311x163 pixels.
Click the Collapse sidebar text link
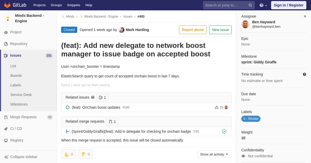(24, 157)
